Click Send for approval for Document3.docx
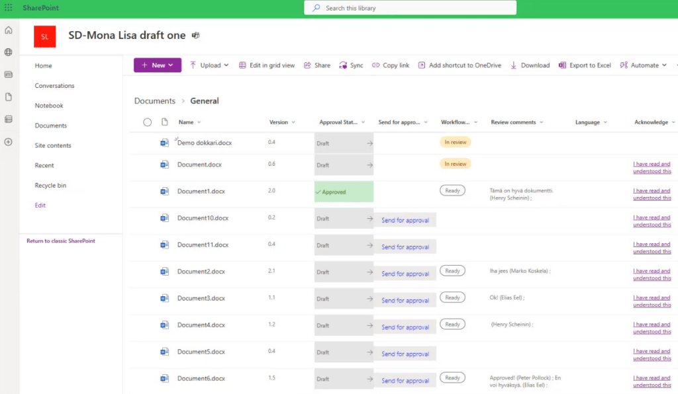The width and height of the screenshot is (678, 394). [405, 300]
